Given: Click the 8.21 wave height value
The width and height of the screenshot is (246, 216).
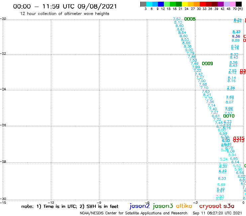Looking at the screenshot, I should (207, 95).
